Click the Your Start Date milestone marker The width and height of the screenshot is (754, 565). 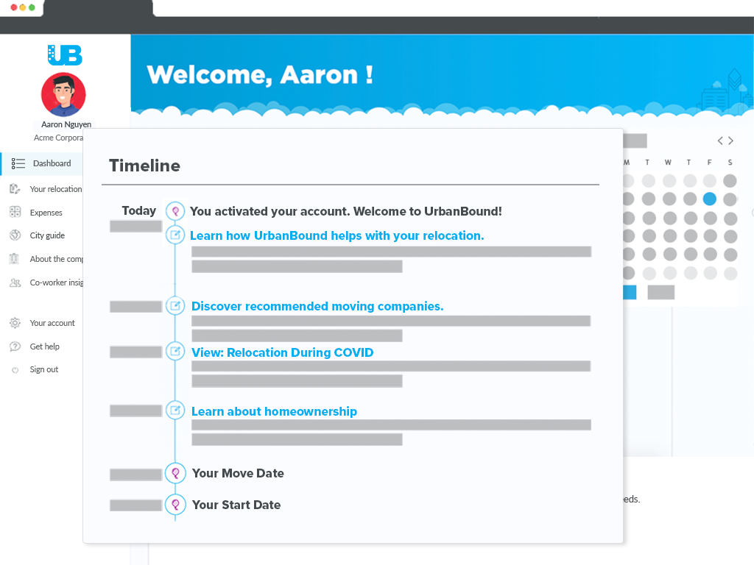pos(175,505)
